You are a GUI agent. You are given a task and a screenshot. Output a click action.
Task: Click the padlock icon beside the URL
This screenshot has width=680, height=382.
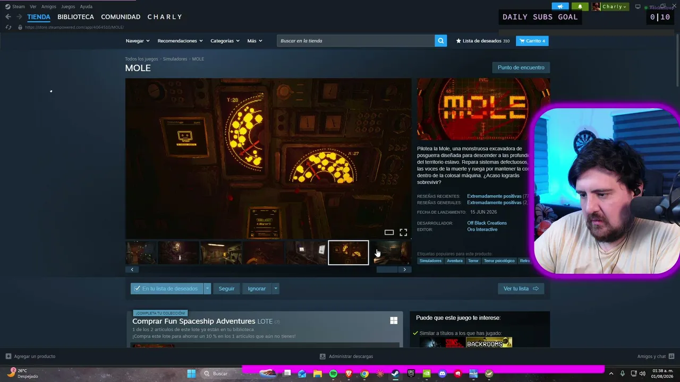tap(20, 27)
